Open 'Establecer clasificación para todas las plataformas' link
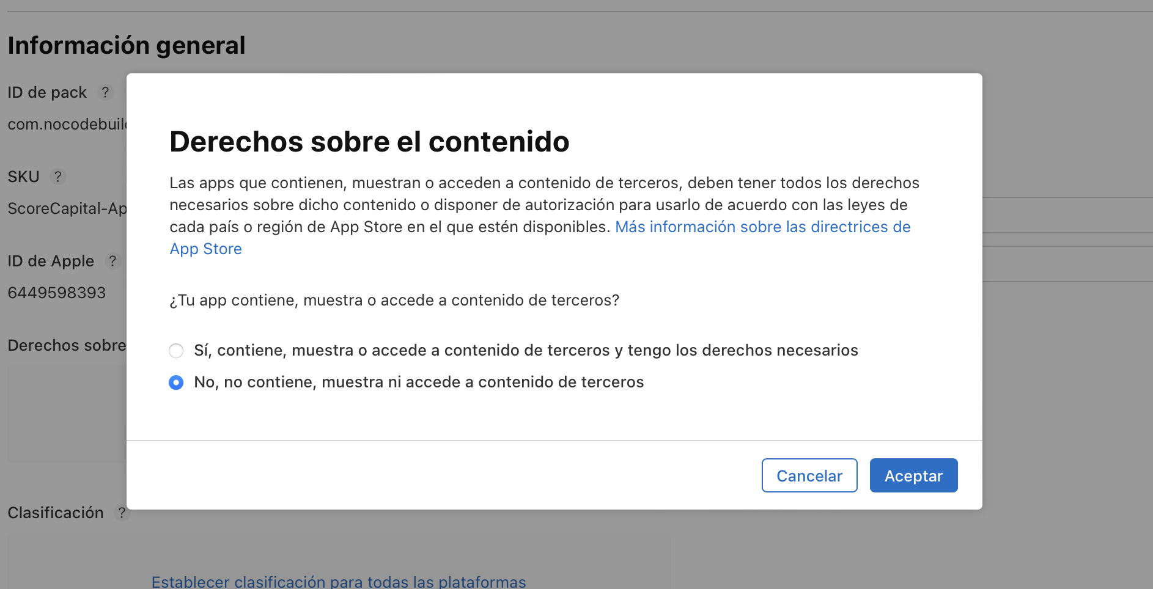Viewport: 1153px width, 589px height. point(339,582)
